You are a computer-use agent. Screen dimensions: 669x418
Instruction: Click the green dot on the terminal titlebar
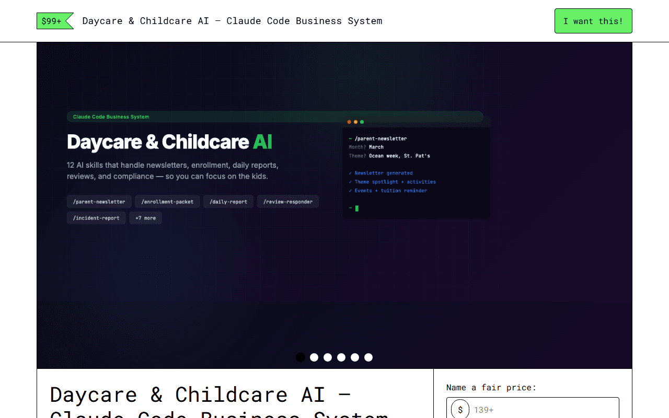tap(362, 121)
